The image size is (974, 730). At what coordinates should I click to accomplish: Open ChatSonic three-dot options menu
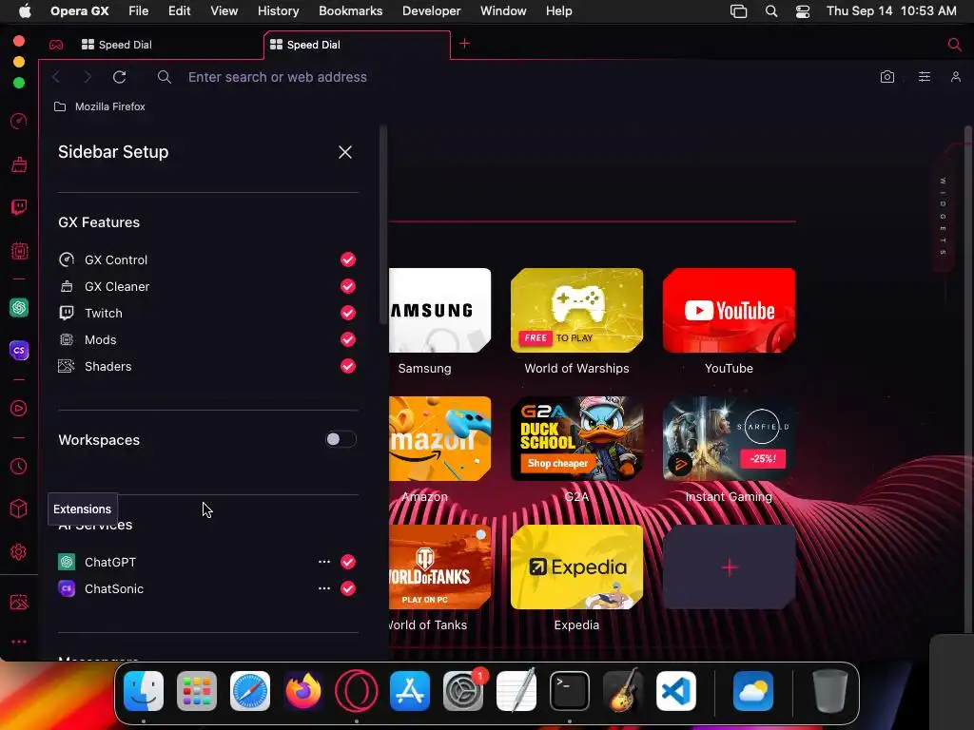tap(324, 588)
